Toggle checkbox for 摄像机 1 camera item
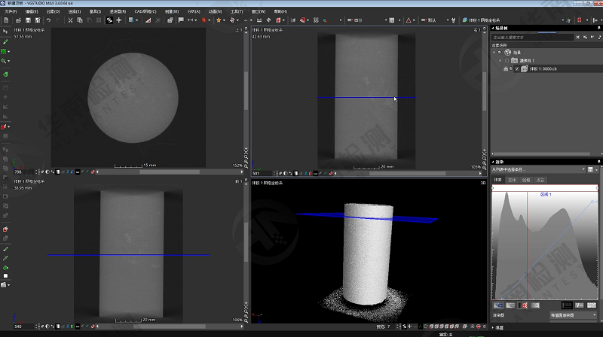Image resolution: width=603 pixels, height=337 pixels. pyautogui.click(x=507, y=60)
